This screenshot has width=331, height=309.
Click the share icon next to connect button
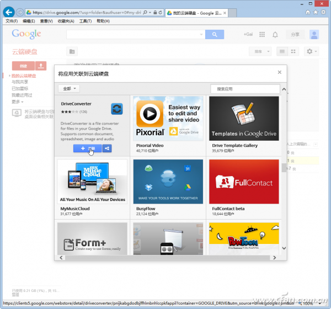point(107,148)
